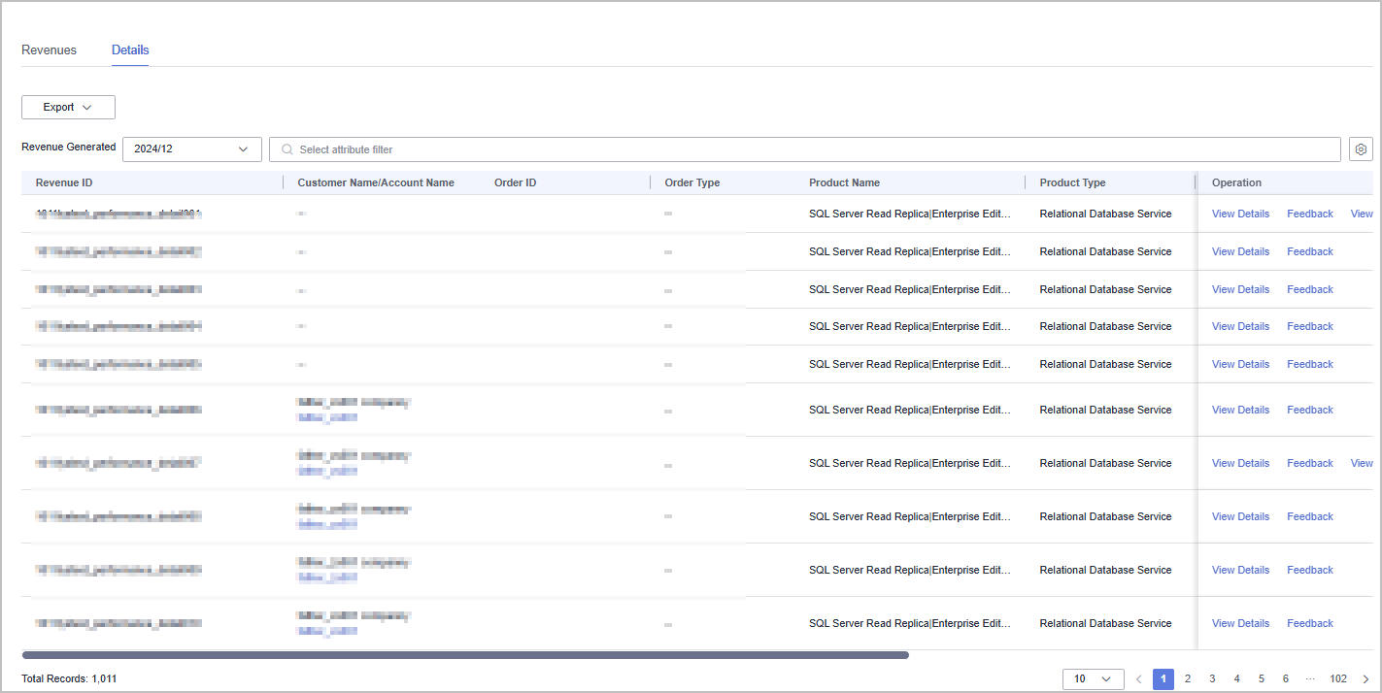
Task: Click the Order Type column header
Action: [691, 182]
